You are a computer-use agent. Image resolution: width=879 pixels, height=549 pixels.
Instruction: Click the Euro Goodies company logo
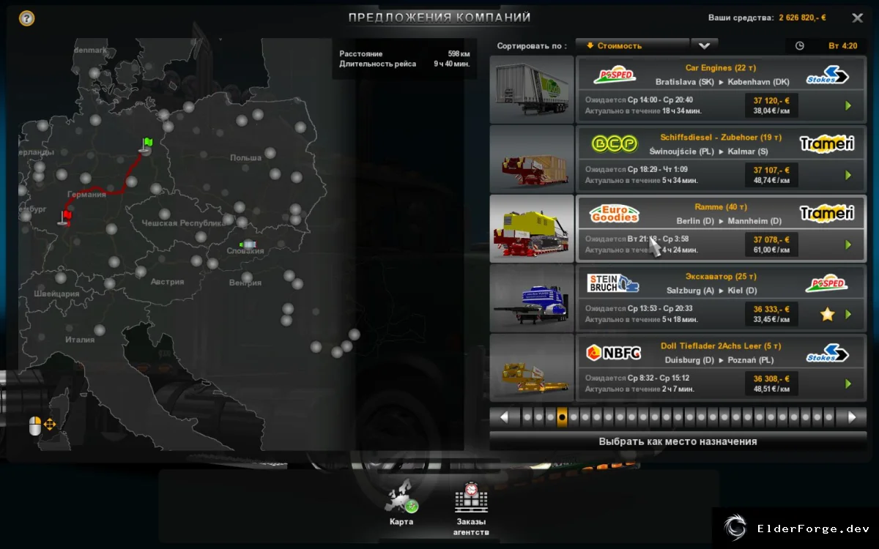614,214
